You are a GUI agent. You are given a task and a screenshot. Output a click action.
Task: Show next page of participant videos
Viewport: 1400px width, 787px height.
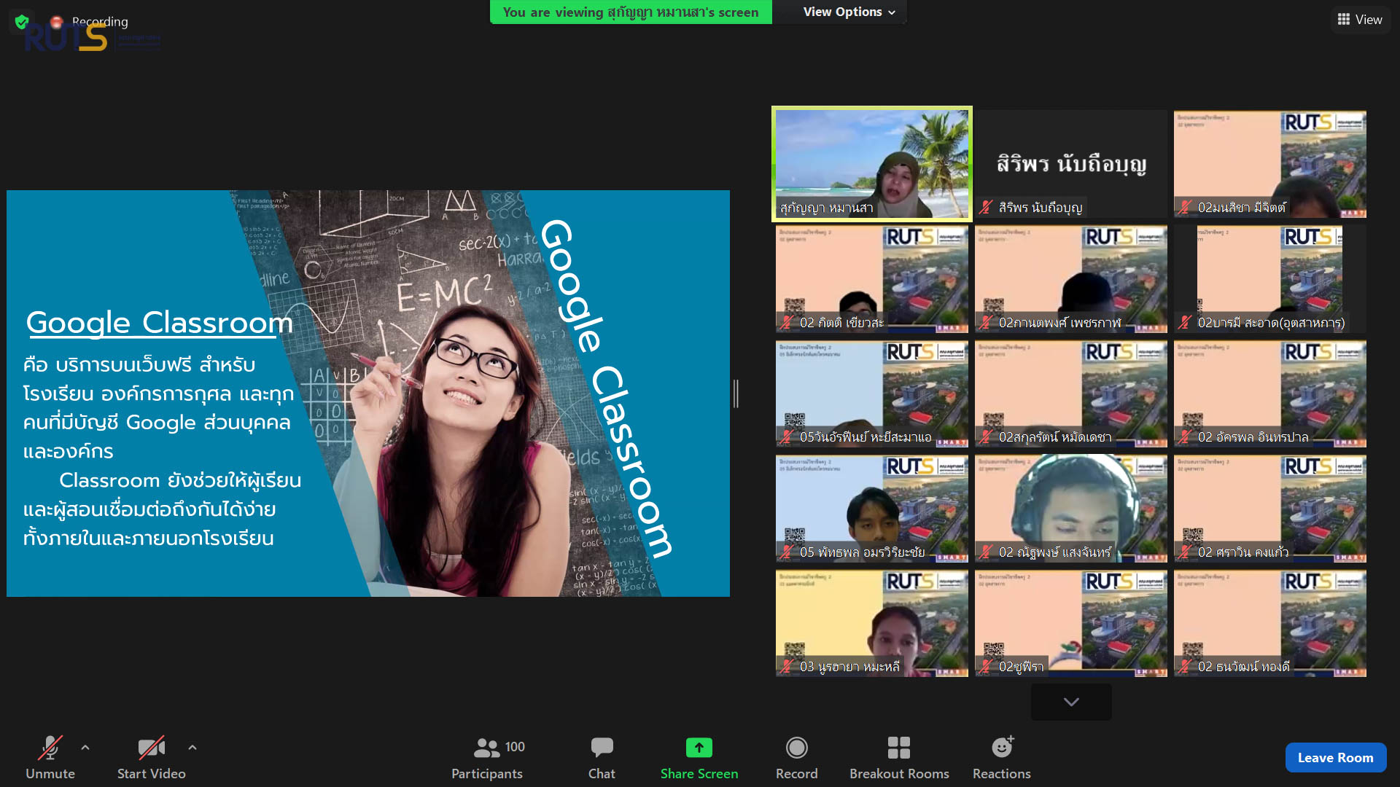coord(1071,702)
